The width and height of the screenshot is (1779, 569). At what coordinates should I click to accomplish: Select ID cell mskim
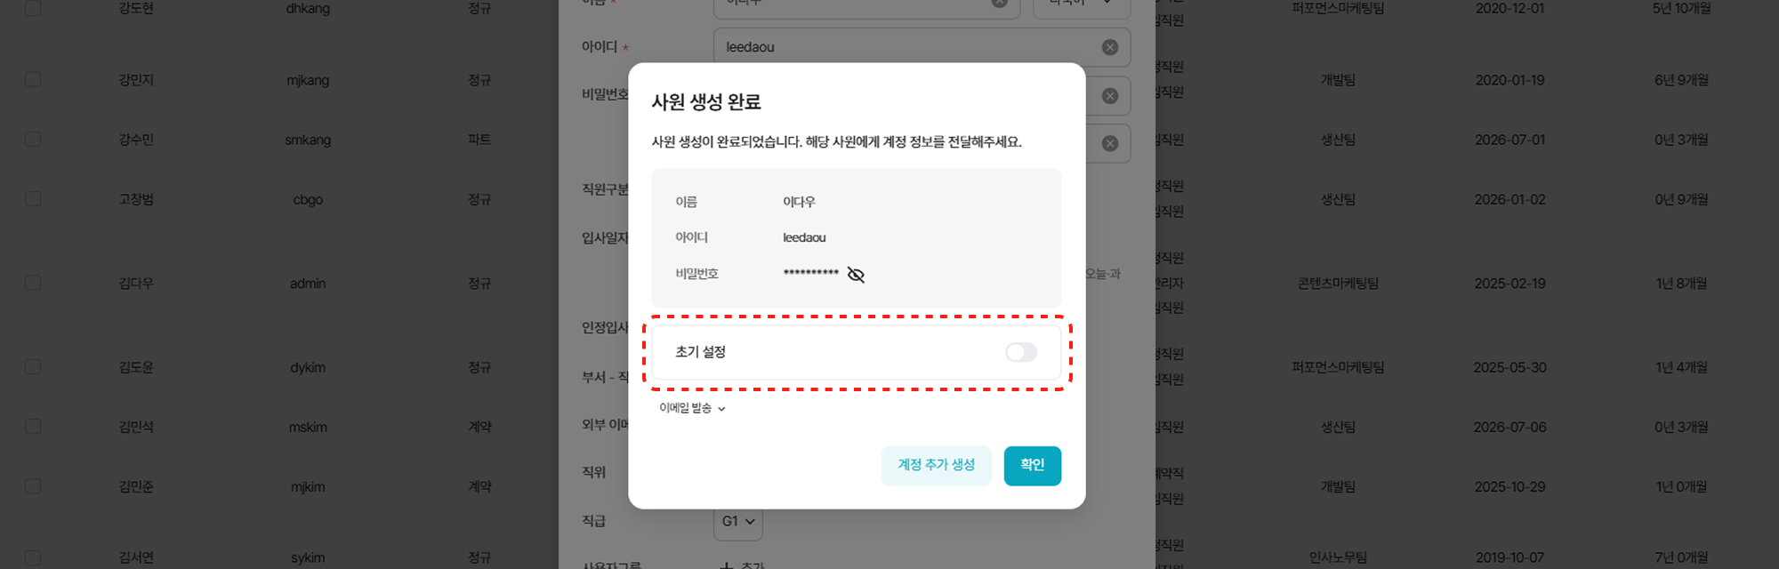point(308,427)
